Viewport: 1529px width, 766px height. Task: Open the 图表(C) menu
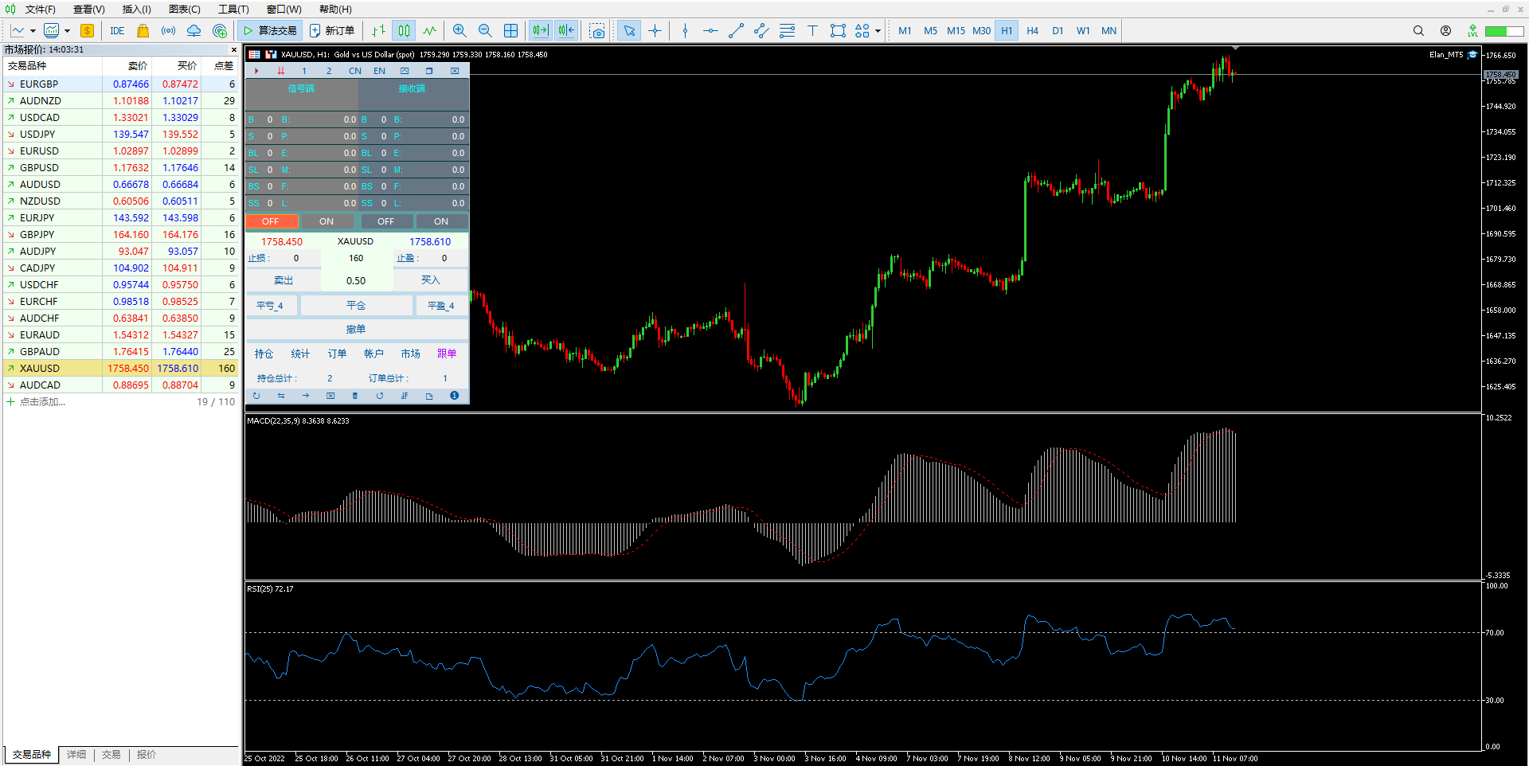point(185,10)
